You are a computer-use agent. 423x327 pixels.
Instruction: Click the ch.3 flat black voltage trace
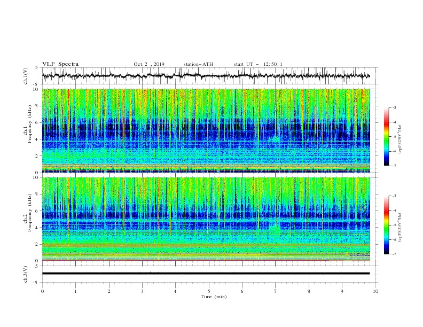pos(206,274)
